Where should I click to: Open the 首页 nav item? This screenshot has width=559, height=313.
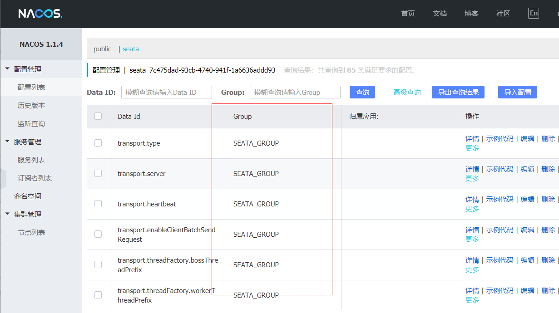[408, 14]
